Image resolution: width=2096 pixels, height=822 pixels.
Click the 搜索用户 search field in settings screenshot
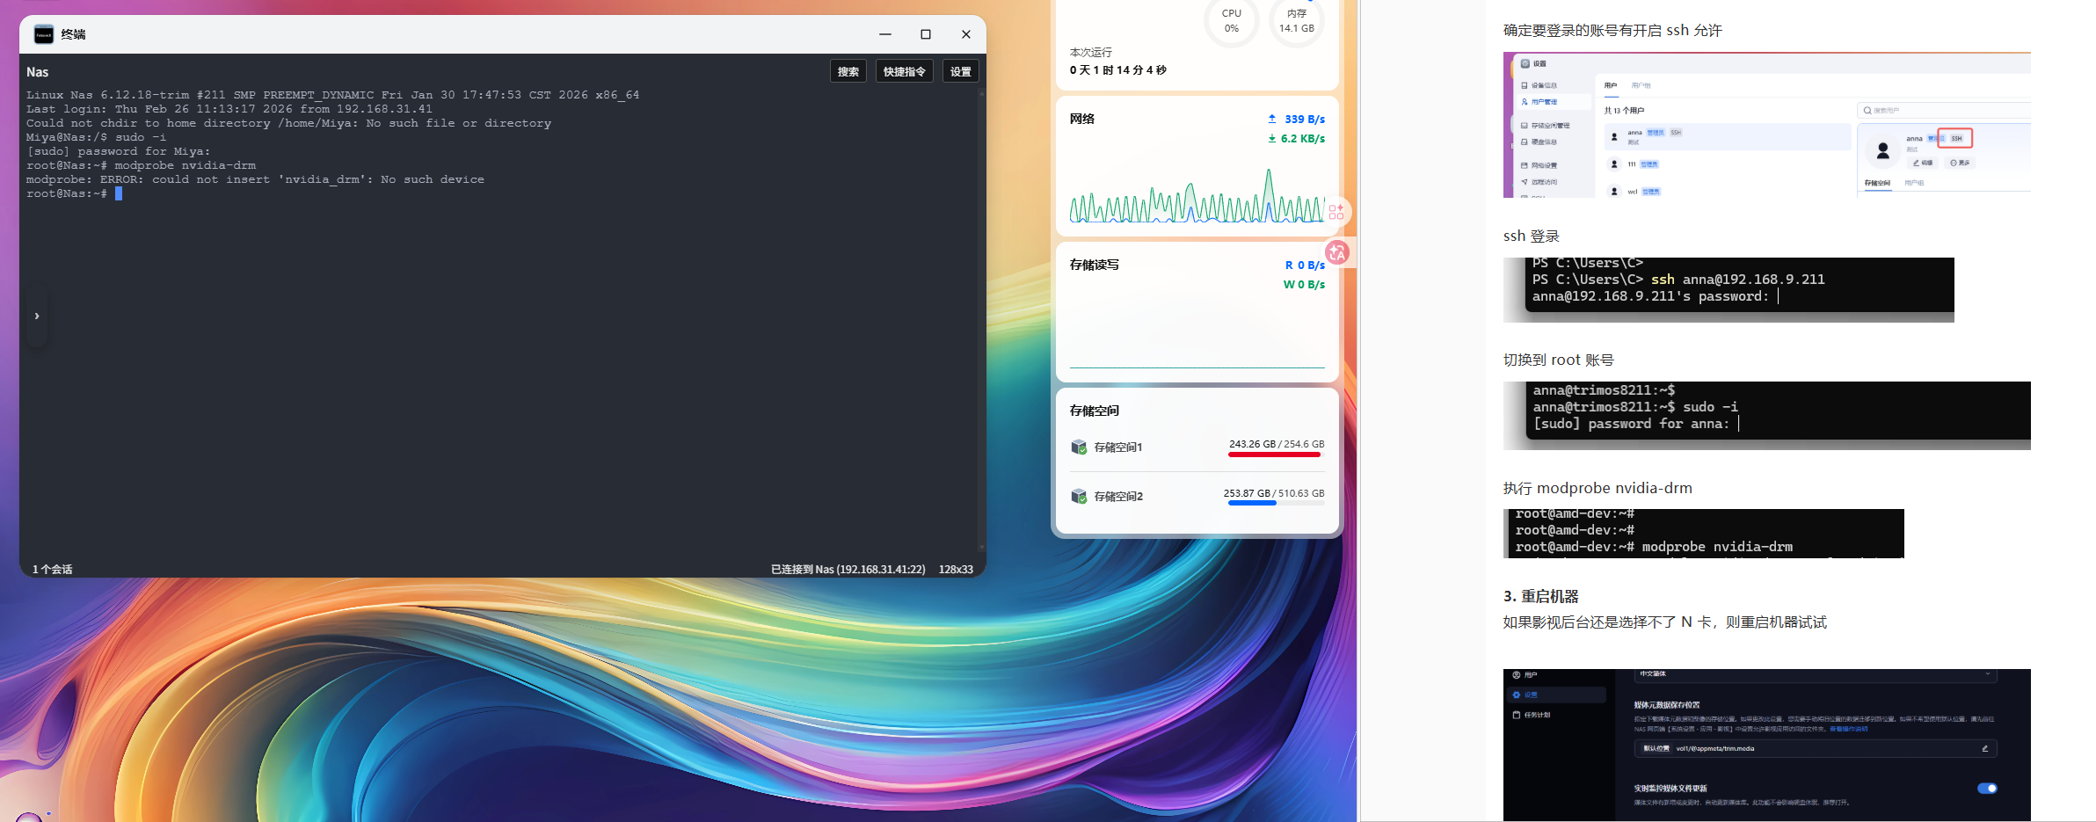coord(1945,110)
